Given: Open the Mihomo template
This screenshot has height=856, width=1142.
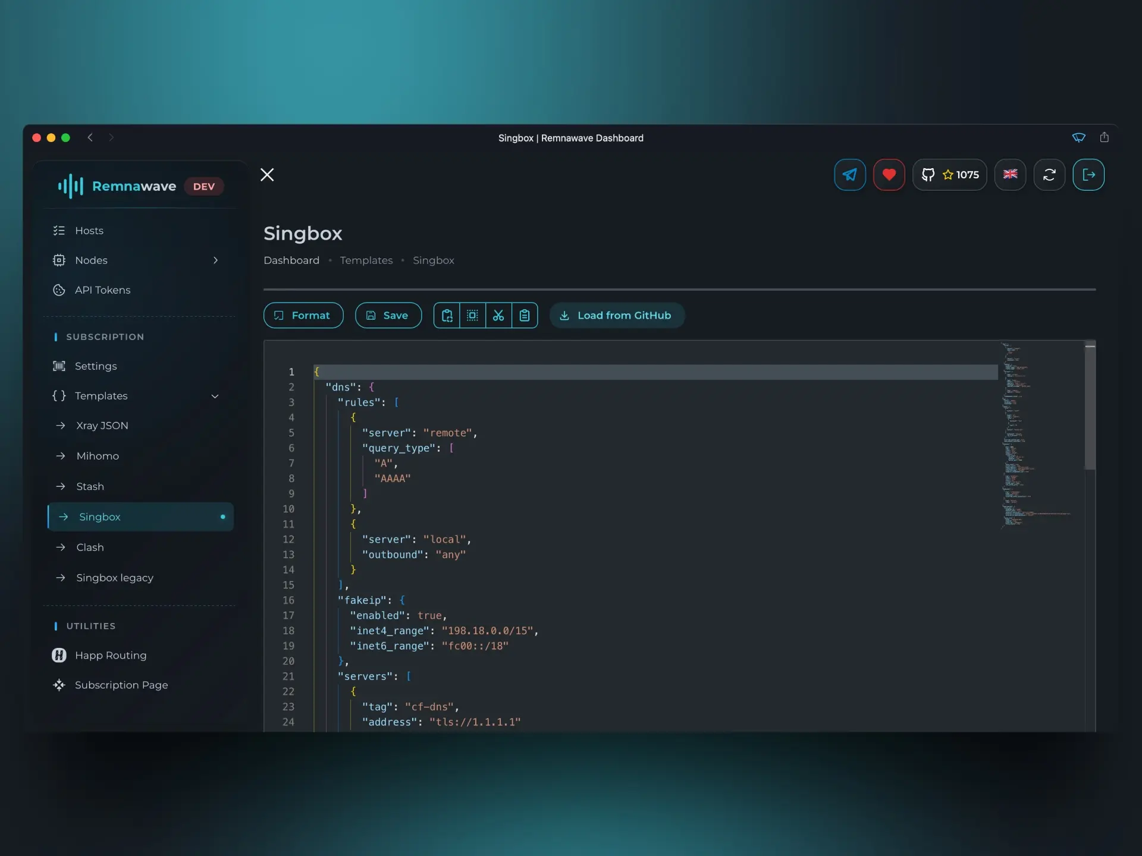Looking at the screenshot, I should coord(140,456).
